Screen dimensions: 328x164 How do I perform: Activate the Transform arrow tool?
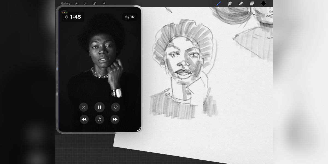click(x=104, y=4)
